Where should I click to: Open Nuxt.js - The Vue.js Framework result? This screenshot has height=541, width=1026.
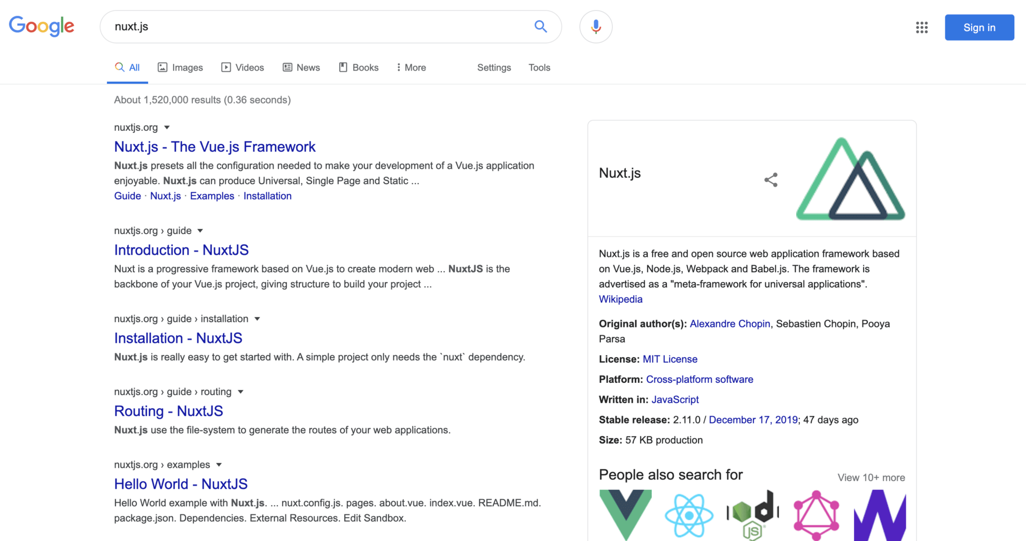[215, 147]
